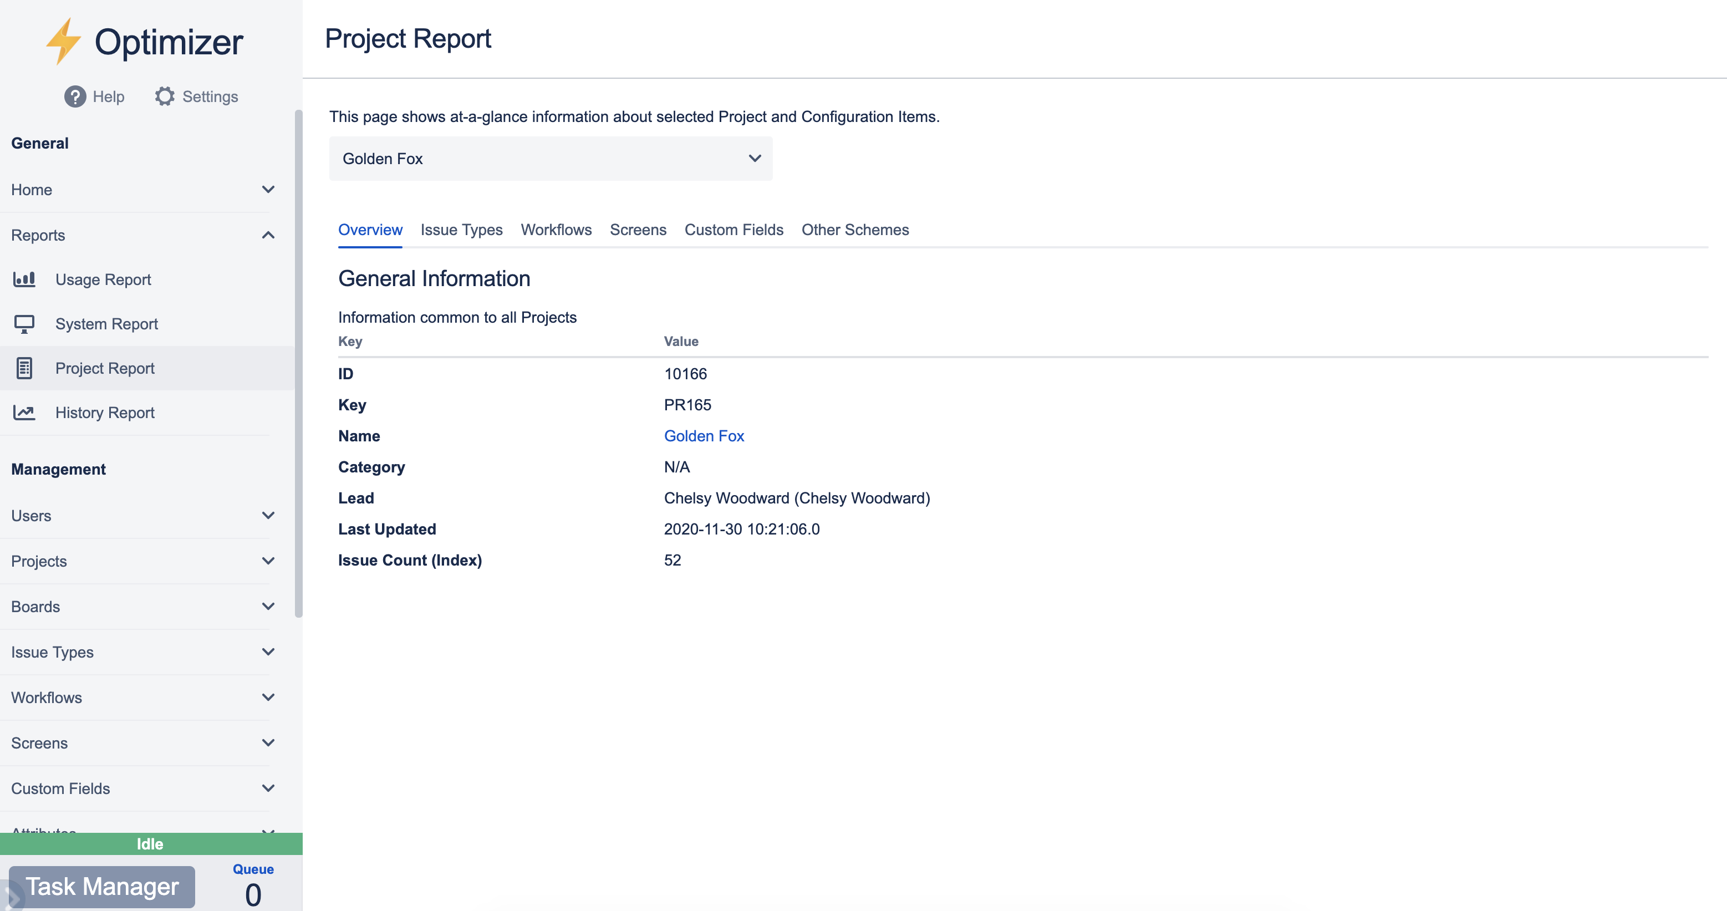Click the System Report monitor icon
Viewport: 1727px width, 911px height.
click(x=24, y=324)
